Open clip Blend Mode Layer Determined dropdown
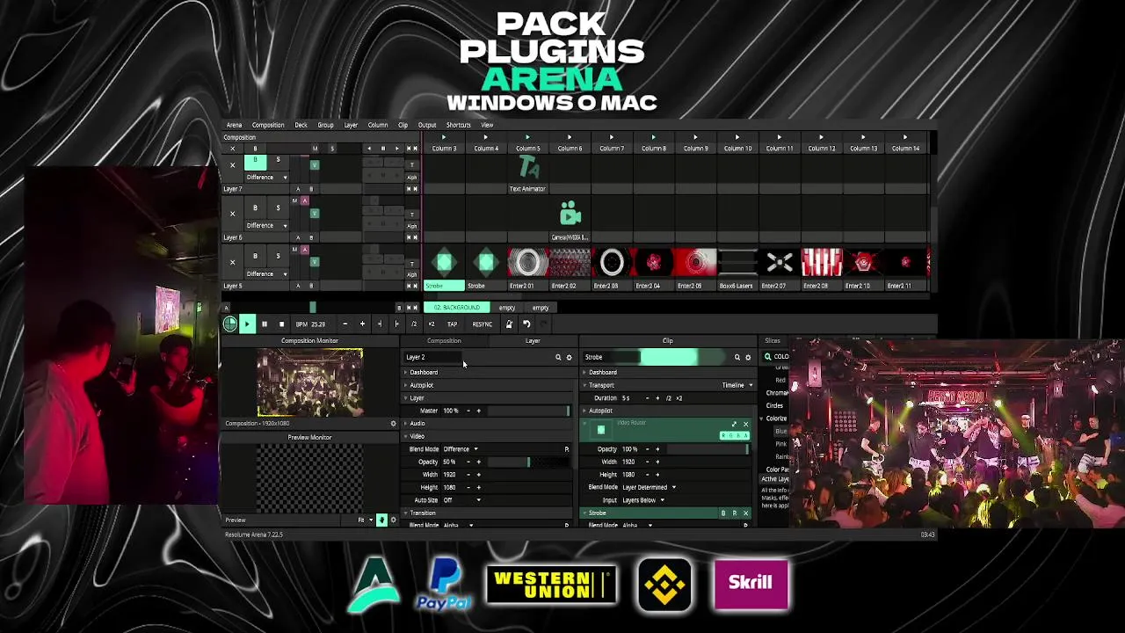 [649, 487]
